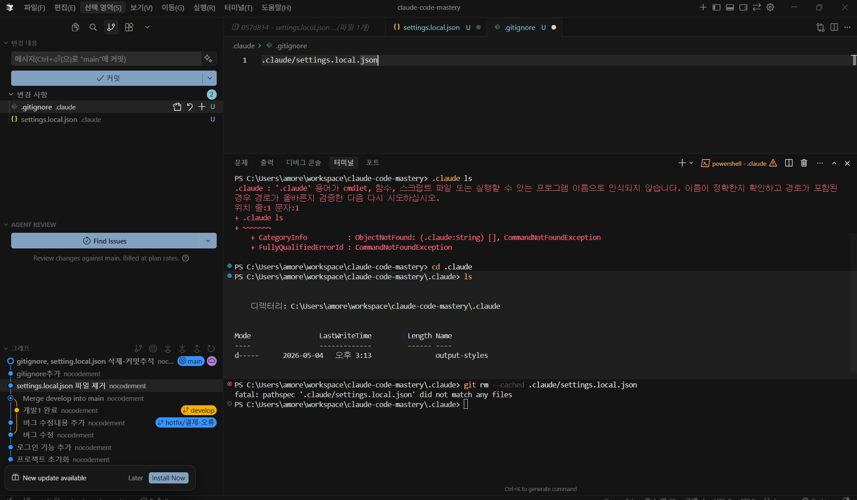The height and width of the screenshot is (500, 857).
Task: Discard changes on the .gitignore row
Action: [x=190, y=107]
